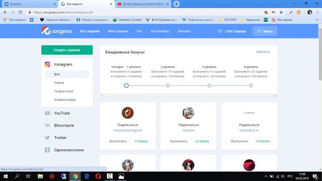The height and width of the screenshot is (181, 322).
Task: Launch Opera browser from taskbar
Action: coord(98,176)
